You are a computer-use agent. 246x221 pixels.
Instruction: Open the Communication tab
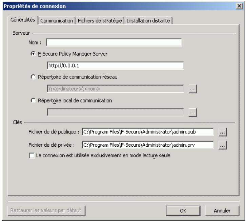click(x=57, y=21)
